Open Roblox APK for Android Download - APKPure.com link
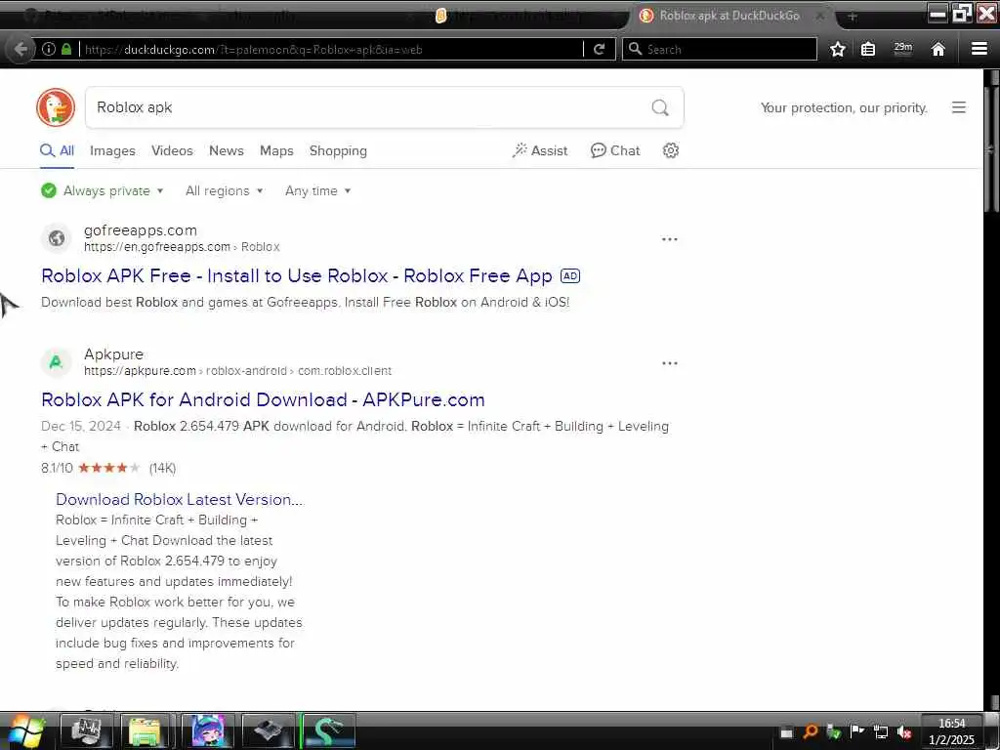 coord(263,399)
